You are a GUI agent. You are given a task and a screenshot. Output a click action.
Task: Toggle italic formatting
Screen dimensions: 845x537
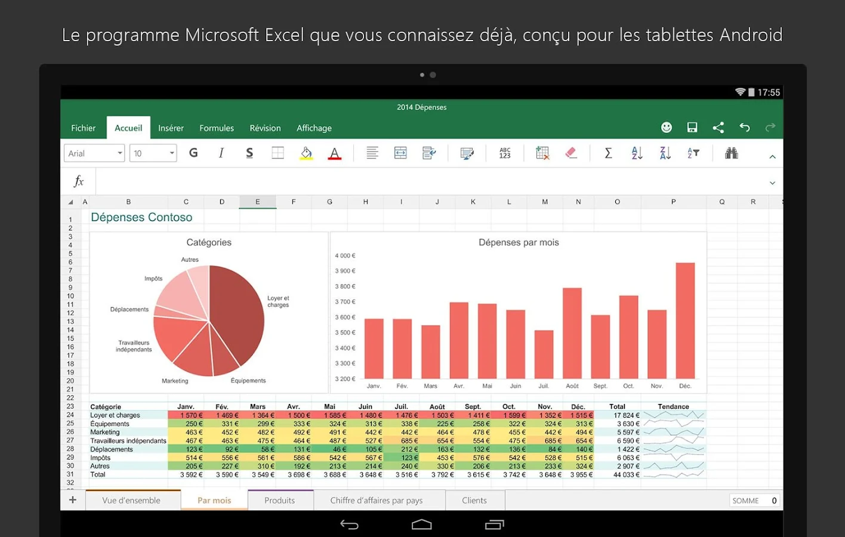pyautogui.click(x=221, y=153)
